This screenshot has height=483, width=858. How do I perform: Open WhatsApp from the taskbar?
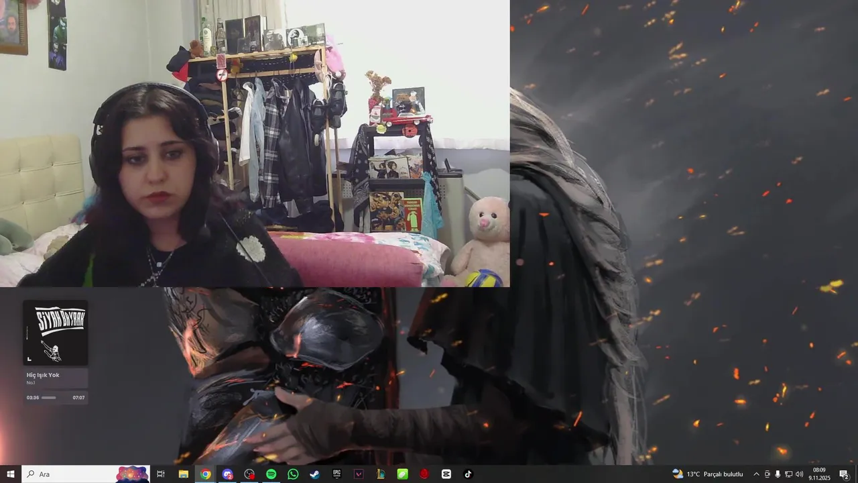293,474
